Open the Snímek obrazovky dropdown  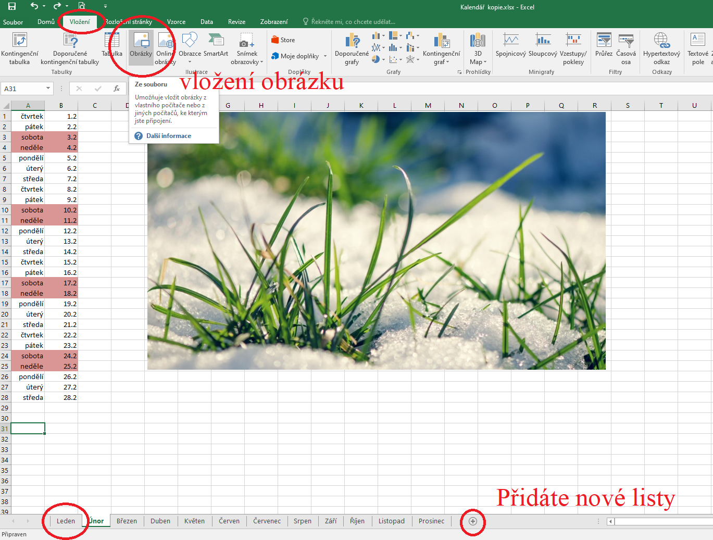247,49
